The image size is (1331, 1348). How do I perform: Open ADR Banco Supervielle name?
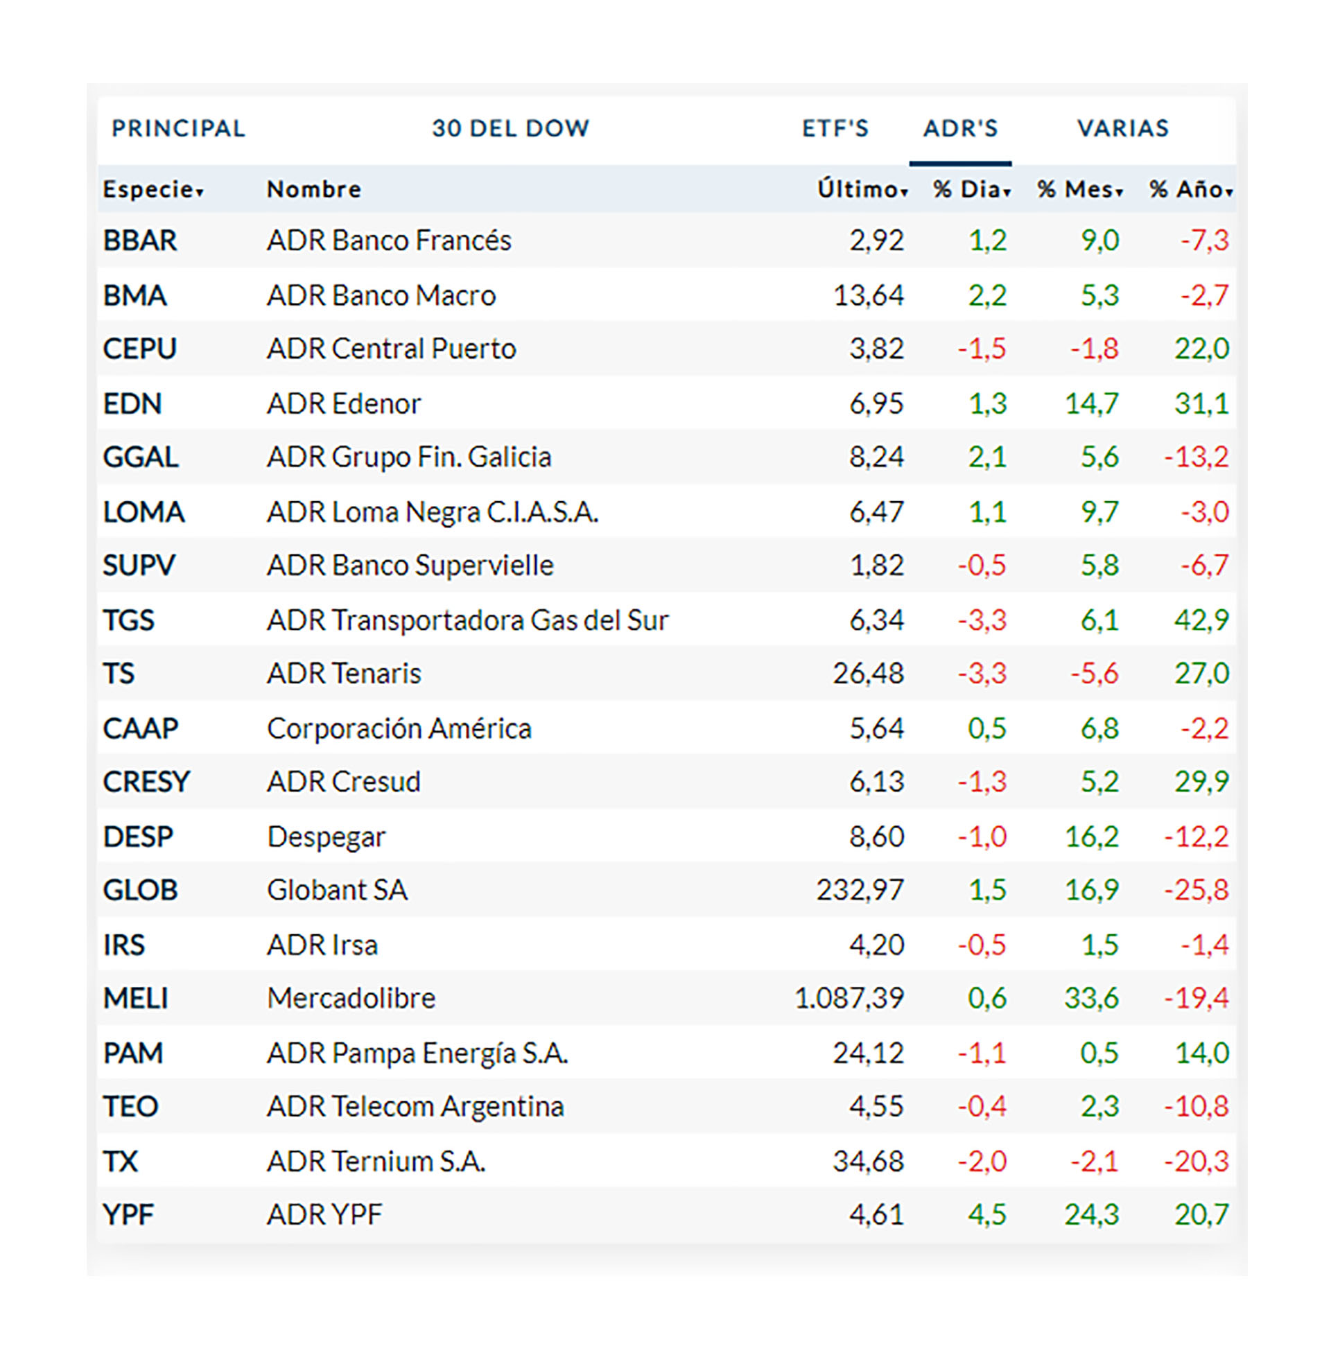410,566
